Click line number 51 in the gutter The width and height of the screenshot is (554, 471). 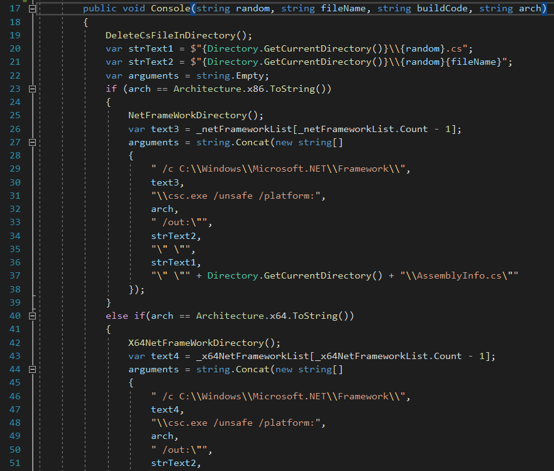pos(15,463)
